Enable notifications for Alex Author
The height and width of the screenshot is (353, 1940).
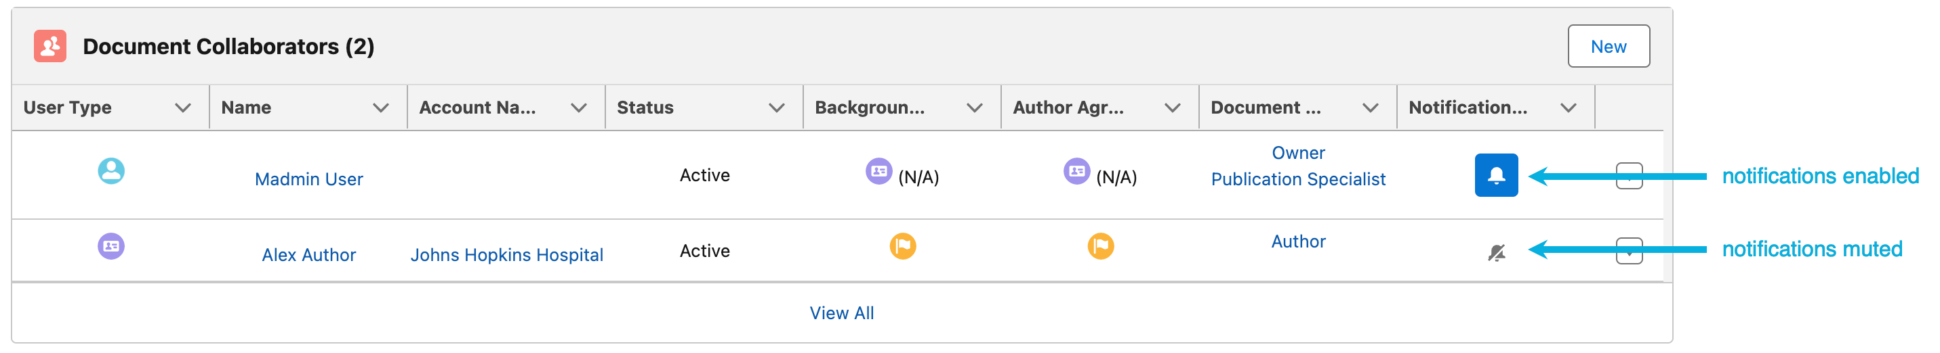1495,253
